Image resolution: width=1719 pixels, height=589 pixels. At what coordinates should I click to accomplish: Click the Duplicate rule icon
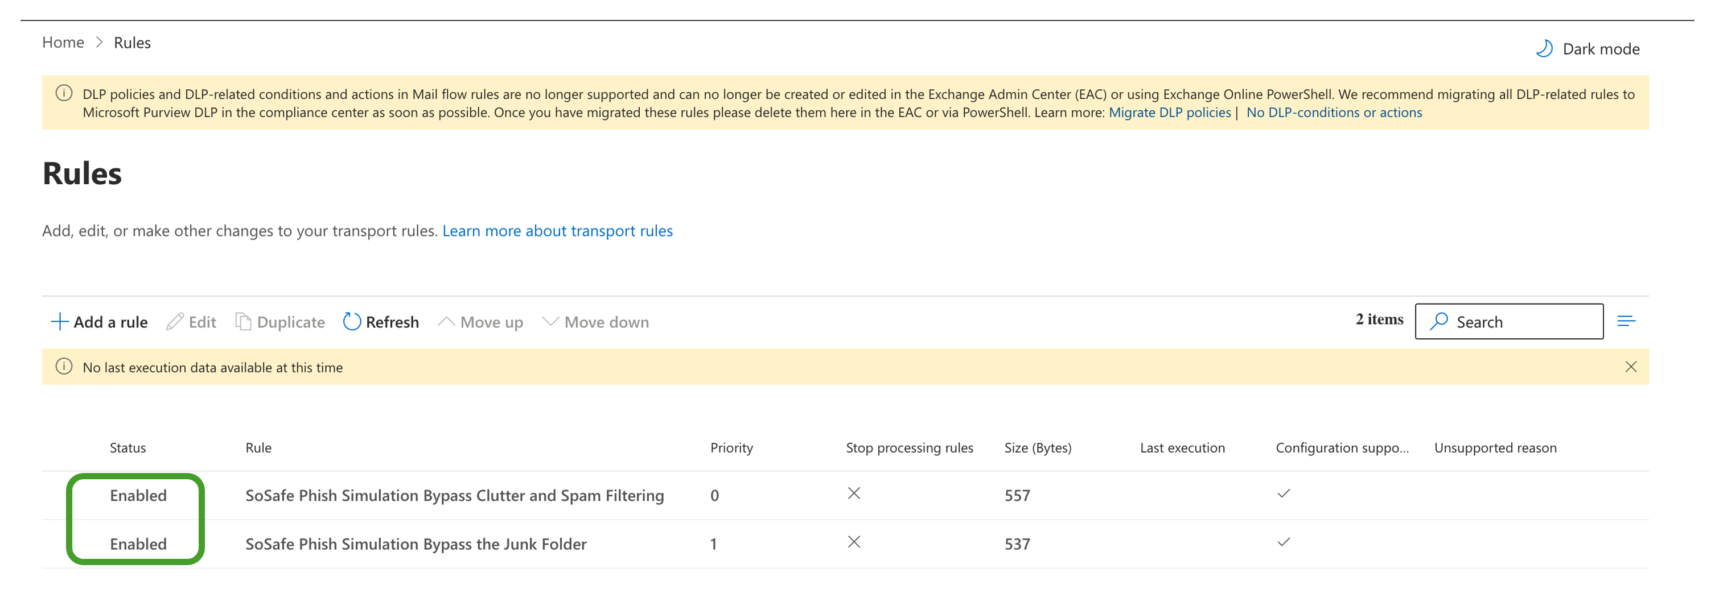tap(243, 322)
